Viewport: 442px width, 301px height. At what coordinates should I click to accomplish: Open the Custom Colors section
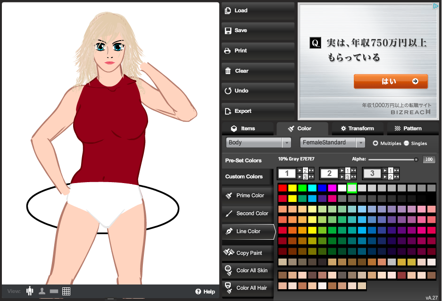click(244, 176)
